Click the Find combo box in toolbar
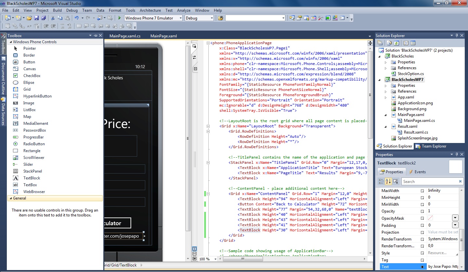The height and width of the screenshot is (272, 468). pyautogui.click(x=255, y=18)
